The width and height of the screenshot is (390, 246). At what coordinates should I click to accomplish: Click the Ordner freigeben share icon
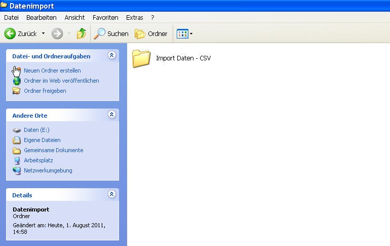coord(17,91)
